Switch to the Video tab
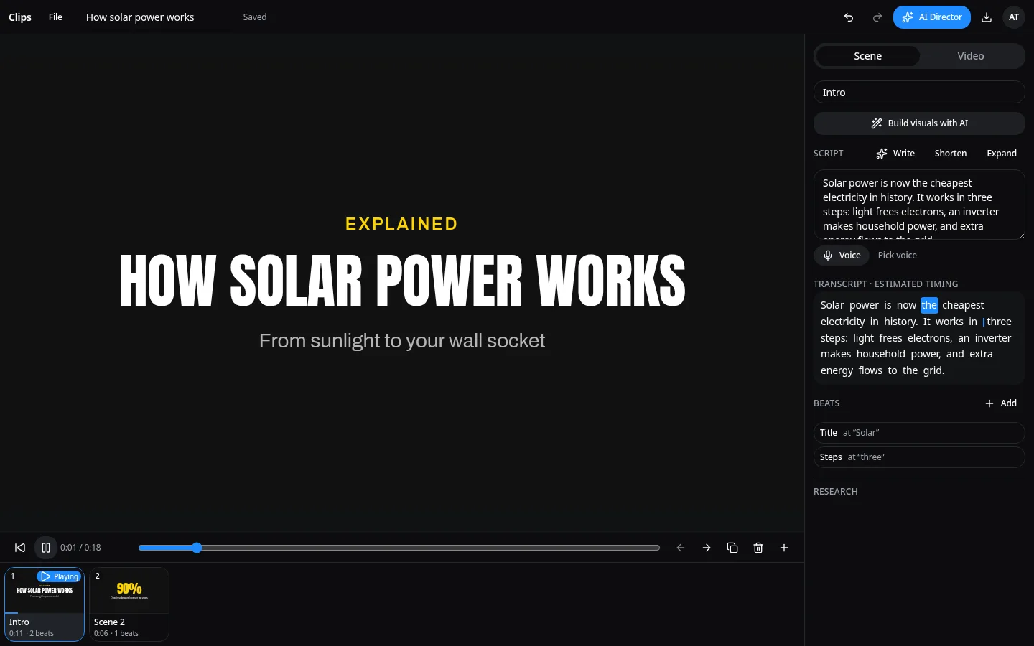The height and width of the screenshot is (646, 1034). click(x=971, y=56)
